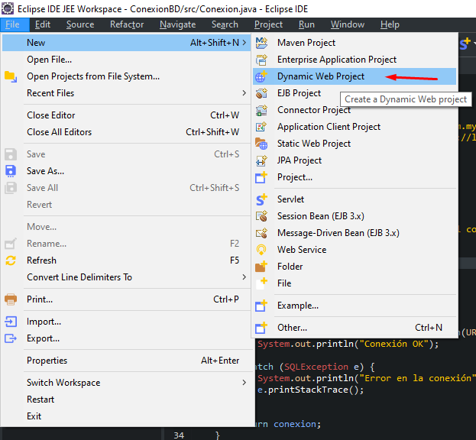
Task: Click the Folder icon in New submenu
Action: point(262,267)
